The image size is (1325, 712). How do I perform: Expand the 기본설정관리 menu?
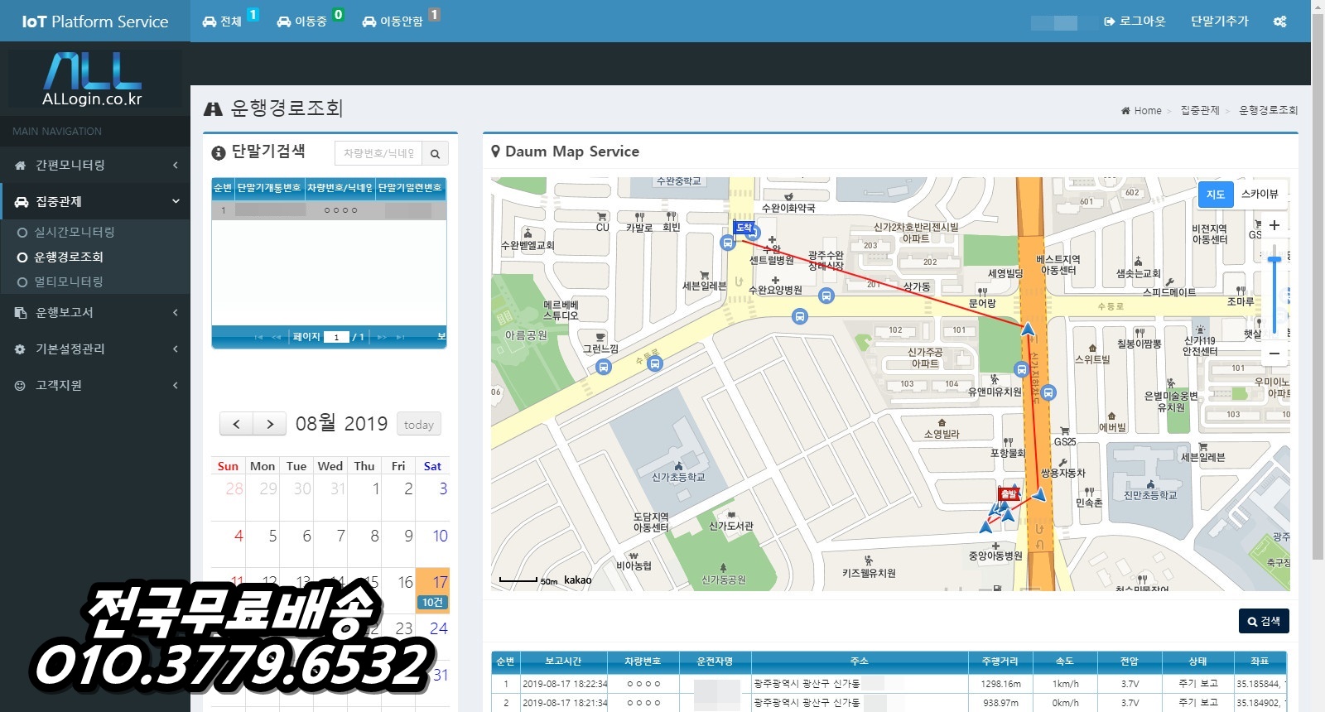[95, 349]
